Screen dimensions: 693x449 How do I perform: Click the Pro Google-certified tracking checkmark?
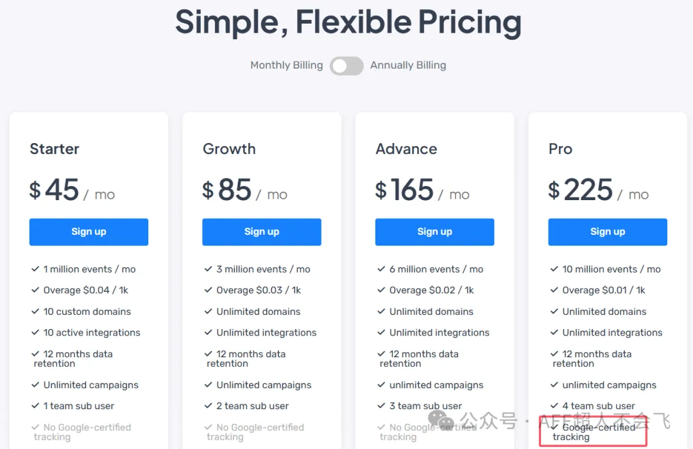click(x=554, y=427)
